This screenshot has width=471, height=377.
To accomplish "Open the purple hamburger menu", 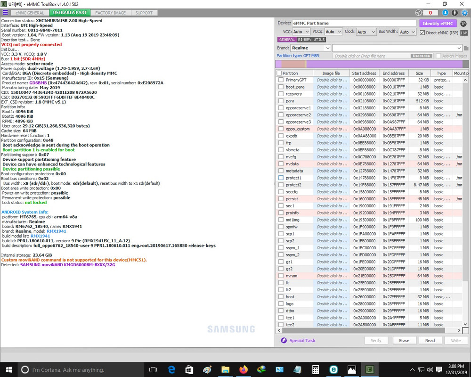I will [x=5, y=12].
